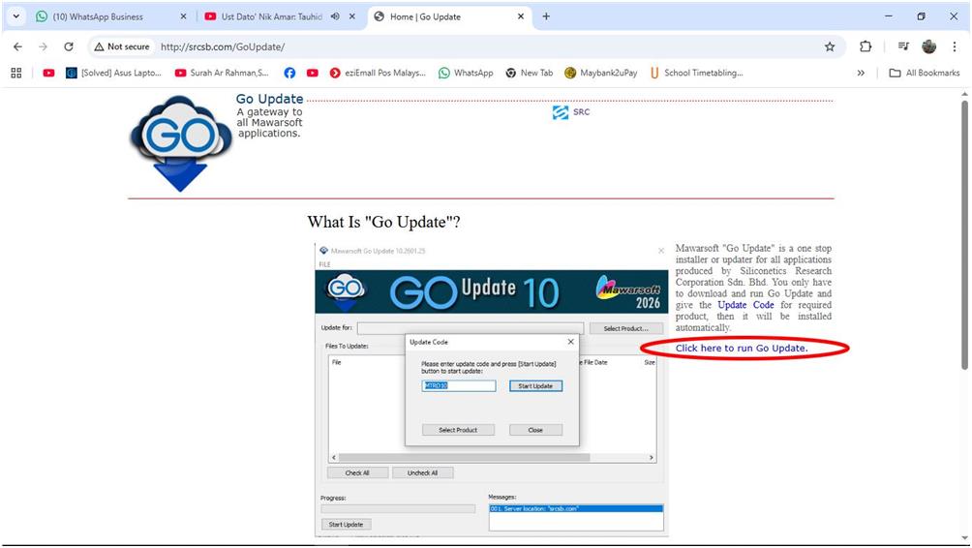Show hidden bookmarks with the chevron
The width and height of the screenshot is (972, 548).
(861, 73)
